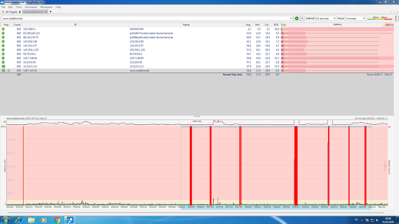399x224 pixels.
Task: Click the Avg column header
Action: click(x=248, y=25)
